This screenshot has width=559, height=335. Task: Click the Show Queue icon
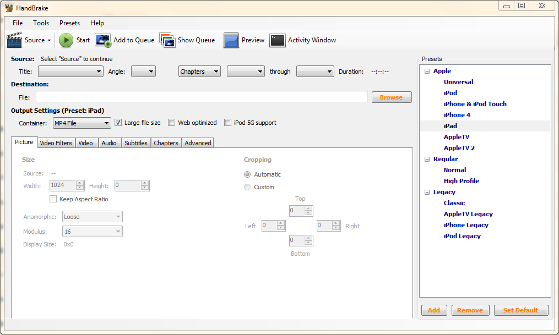[x=167, y=40]
